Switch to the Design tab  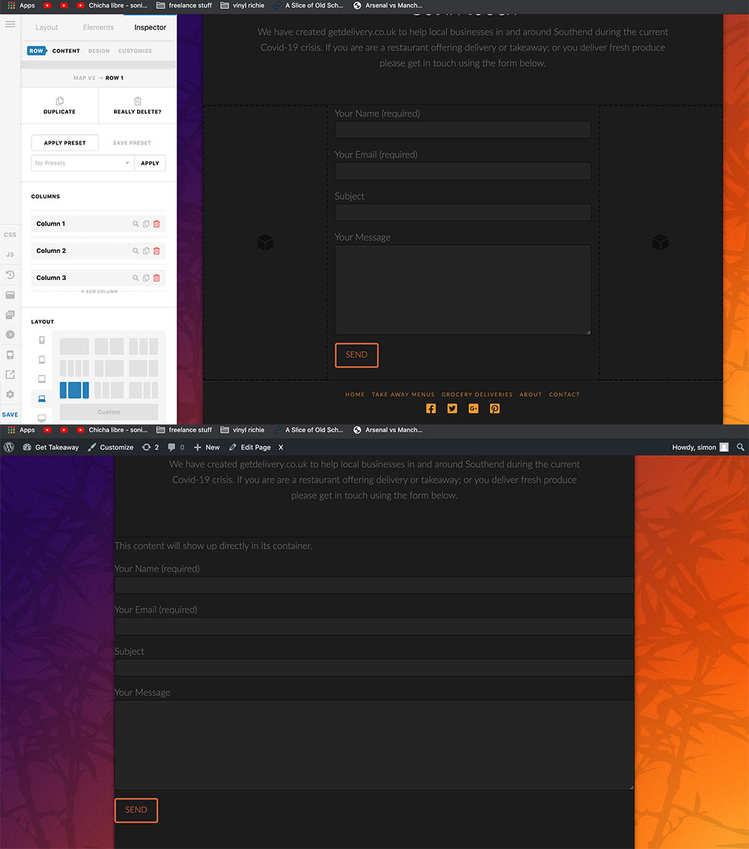(99, 51)
